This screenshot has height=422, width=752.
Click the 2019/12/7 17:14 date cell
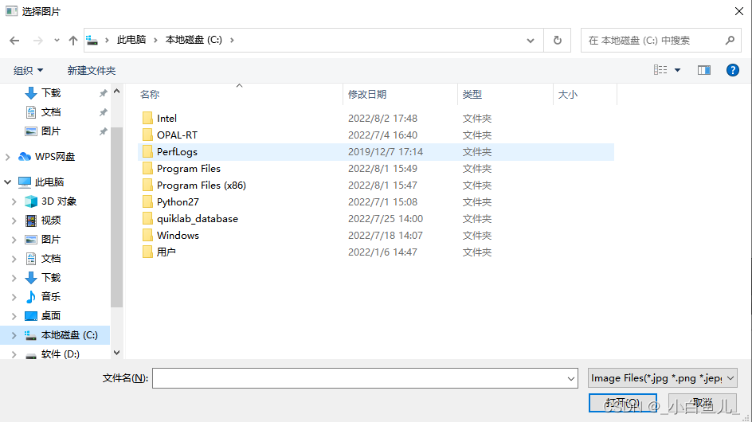386,152
